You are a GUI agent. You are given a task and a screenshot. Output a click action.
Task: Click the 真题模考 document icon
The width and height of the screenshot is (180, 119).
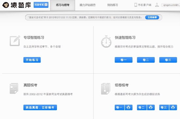click(x=14, y=88)
